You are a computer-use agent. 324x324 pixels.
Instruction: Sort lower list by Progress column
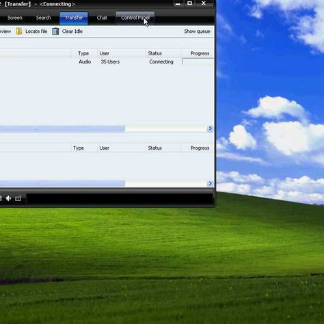[x=198, y=148]
